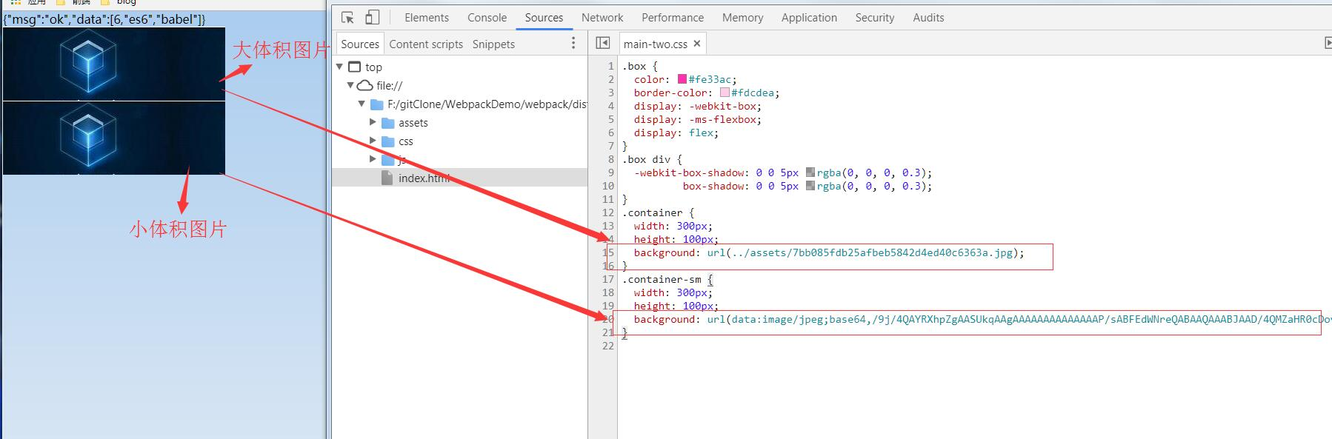Click the .box div selector text
The image size is (1332, 439).
point(647,159)
